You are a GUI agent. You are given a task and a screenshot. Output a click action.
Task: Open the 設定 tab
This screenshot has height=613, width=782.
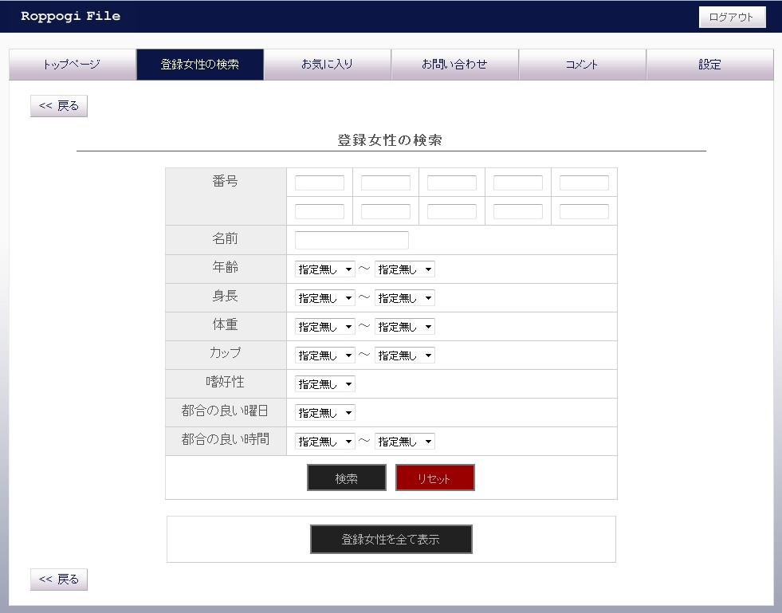click(709, 65)
